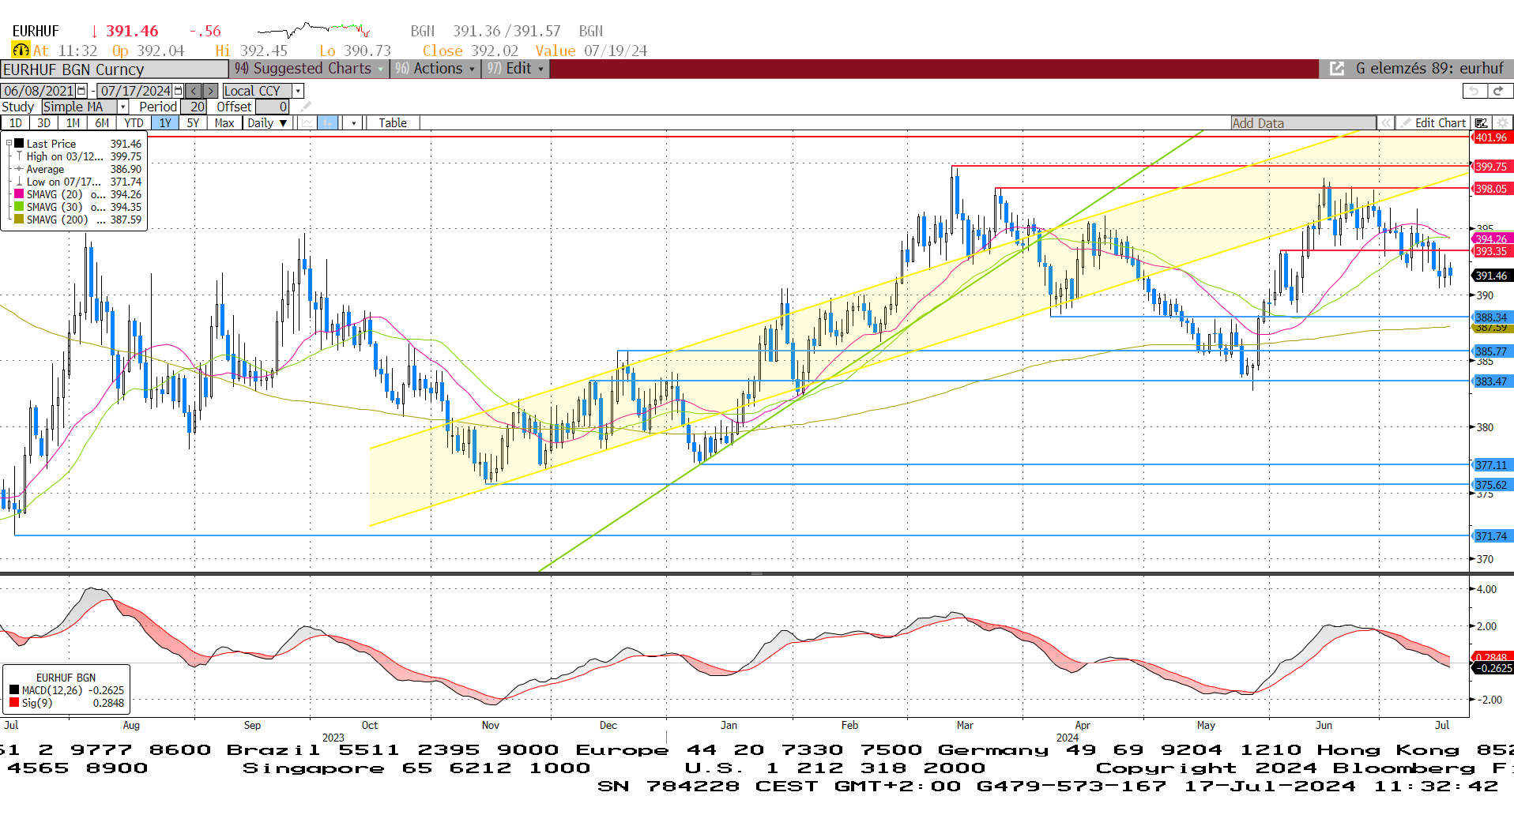This screenshot has width=1514, height=830.
Task: Click the 401.96 red price level label
Action: (1491, 137)
